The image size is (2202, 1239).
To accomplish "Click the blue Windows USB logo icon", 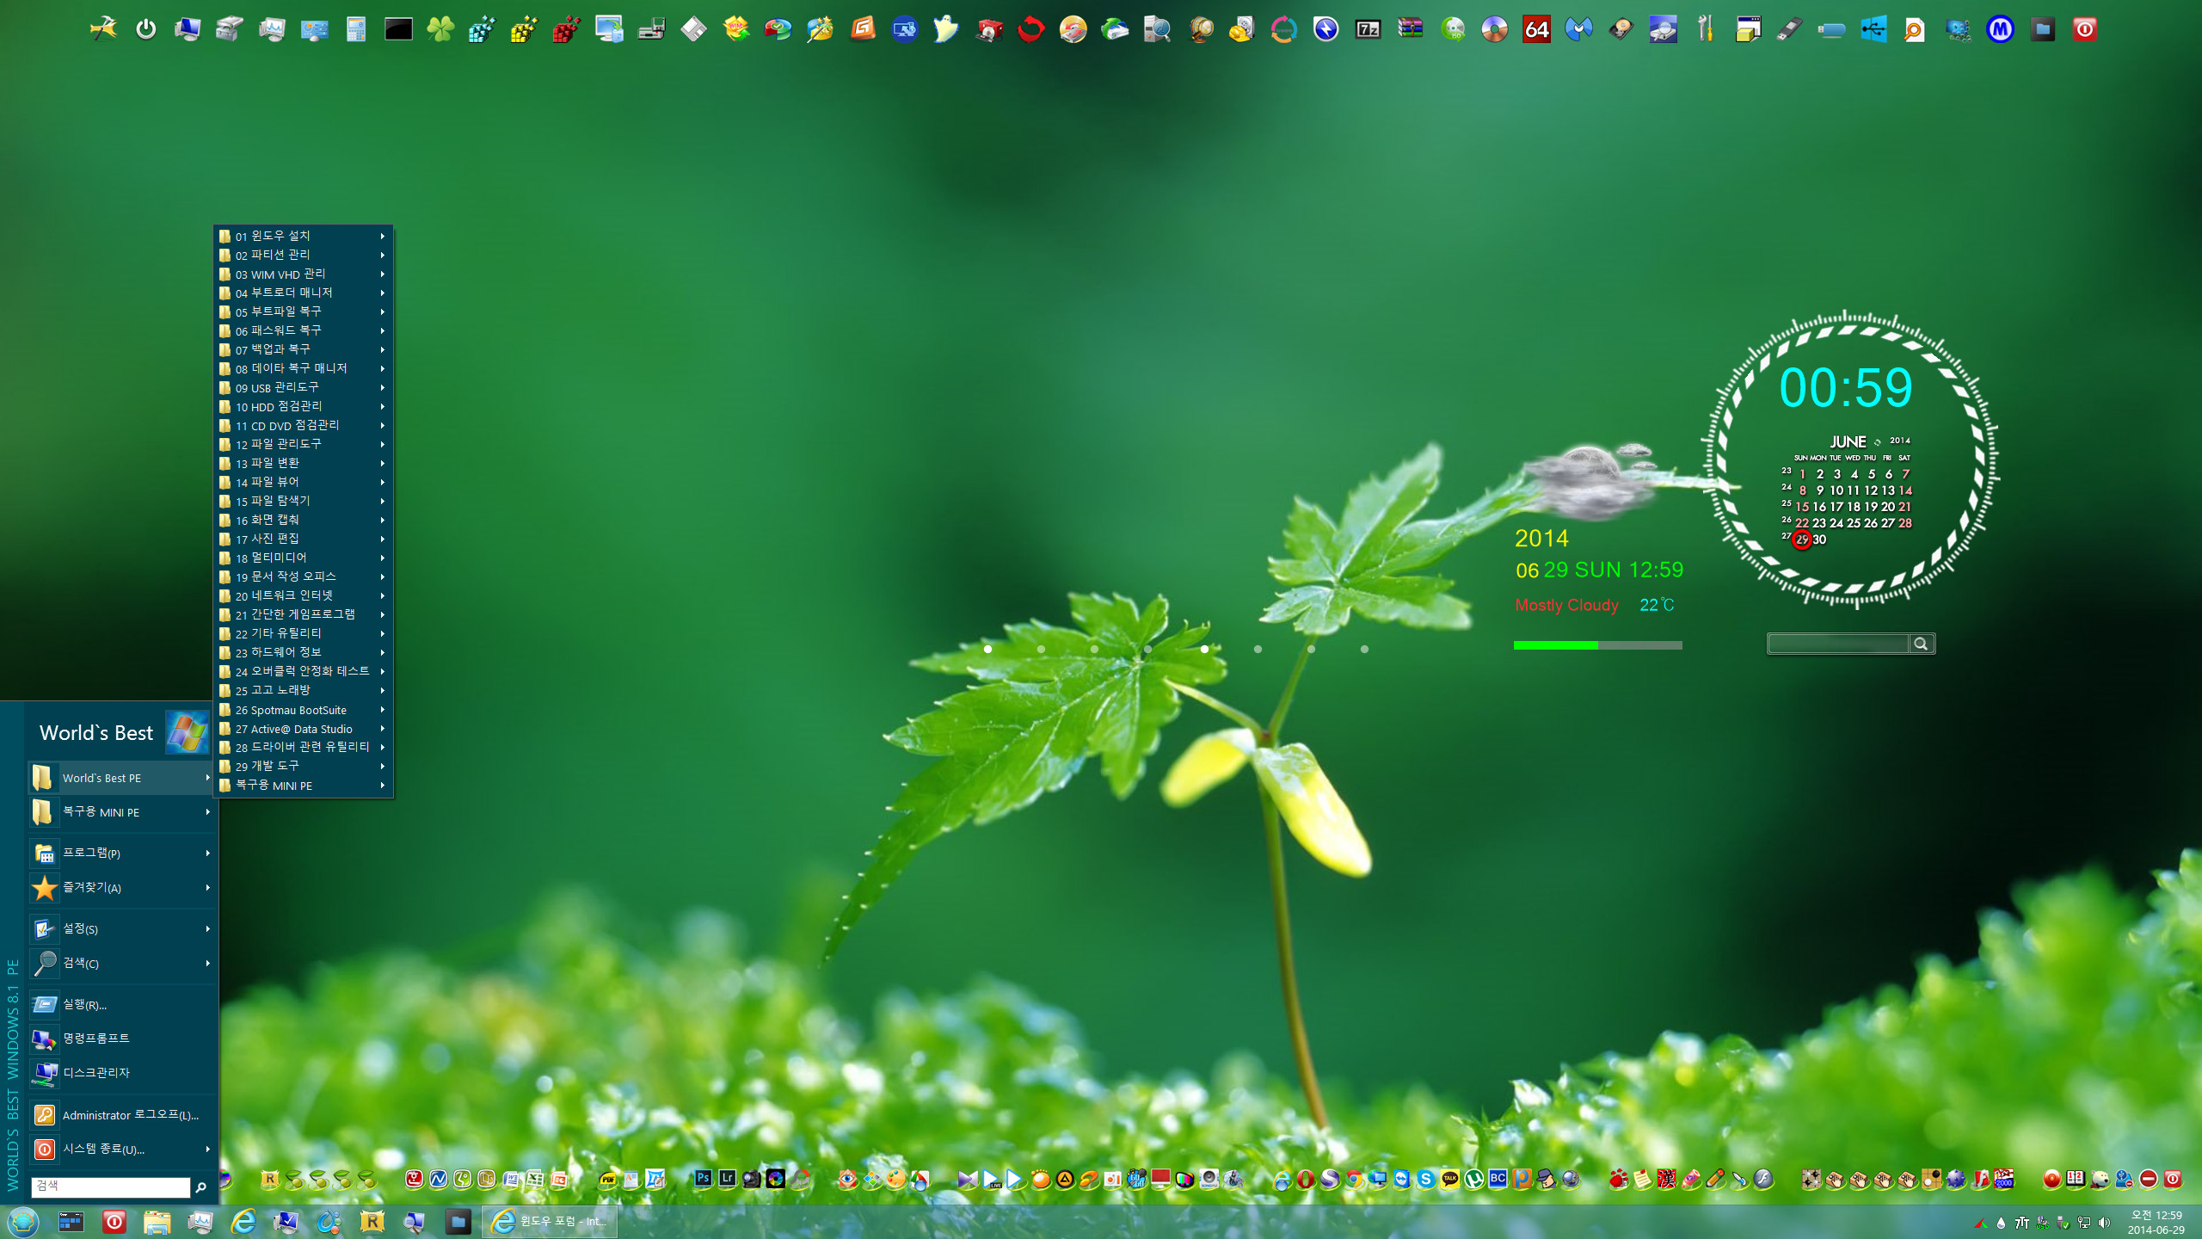I will coord(1873,29).
